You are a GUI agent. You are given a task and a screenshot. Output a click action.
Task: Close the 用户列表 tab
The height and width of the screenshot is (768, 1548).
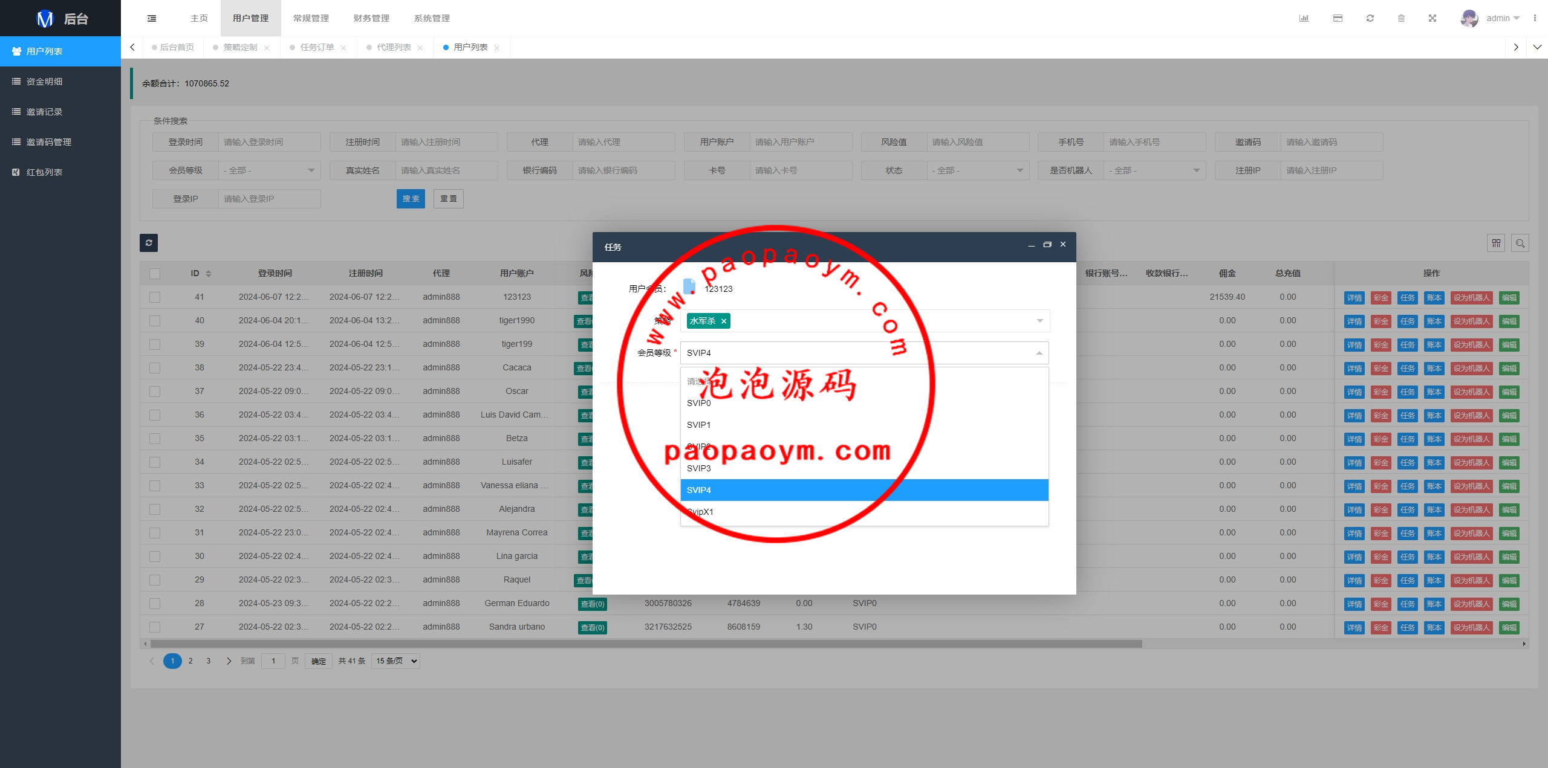(x=497, y=48)
